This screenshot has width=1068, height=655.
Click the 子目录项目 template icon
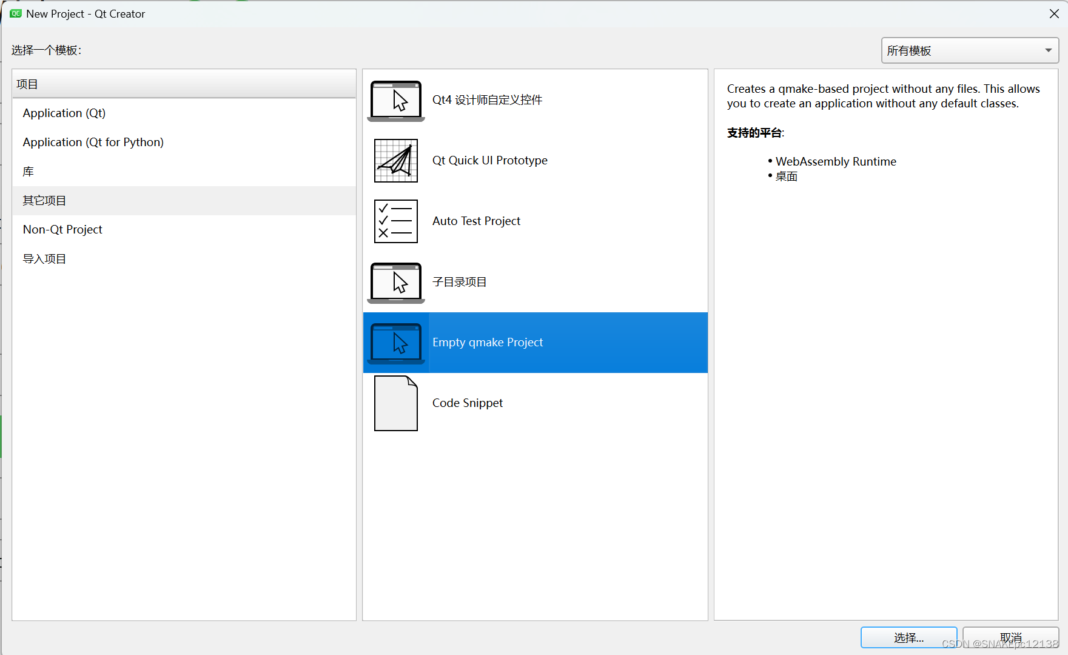coord(396,283)
